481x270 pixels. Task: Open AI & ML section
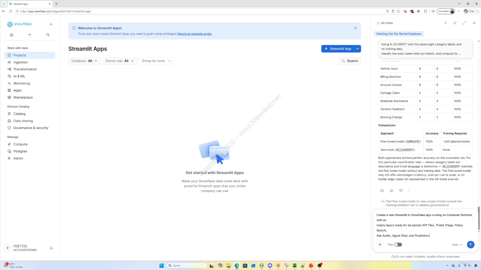point(30,76)
